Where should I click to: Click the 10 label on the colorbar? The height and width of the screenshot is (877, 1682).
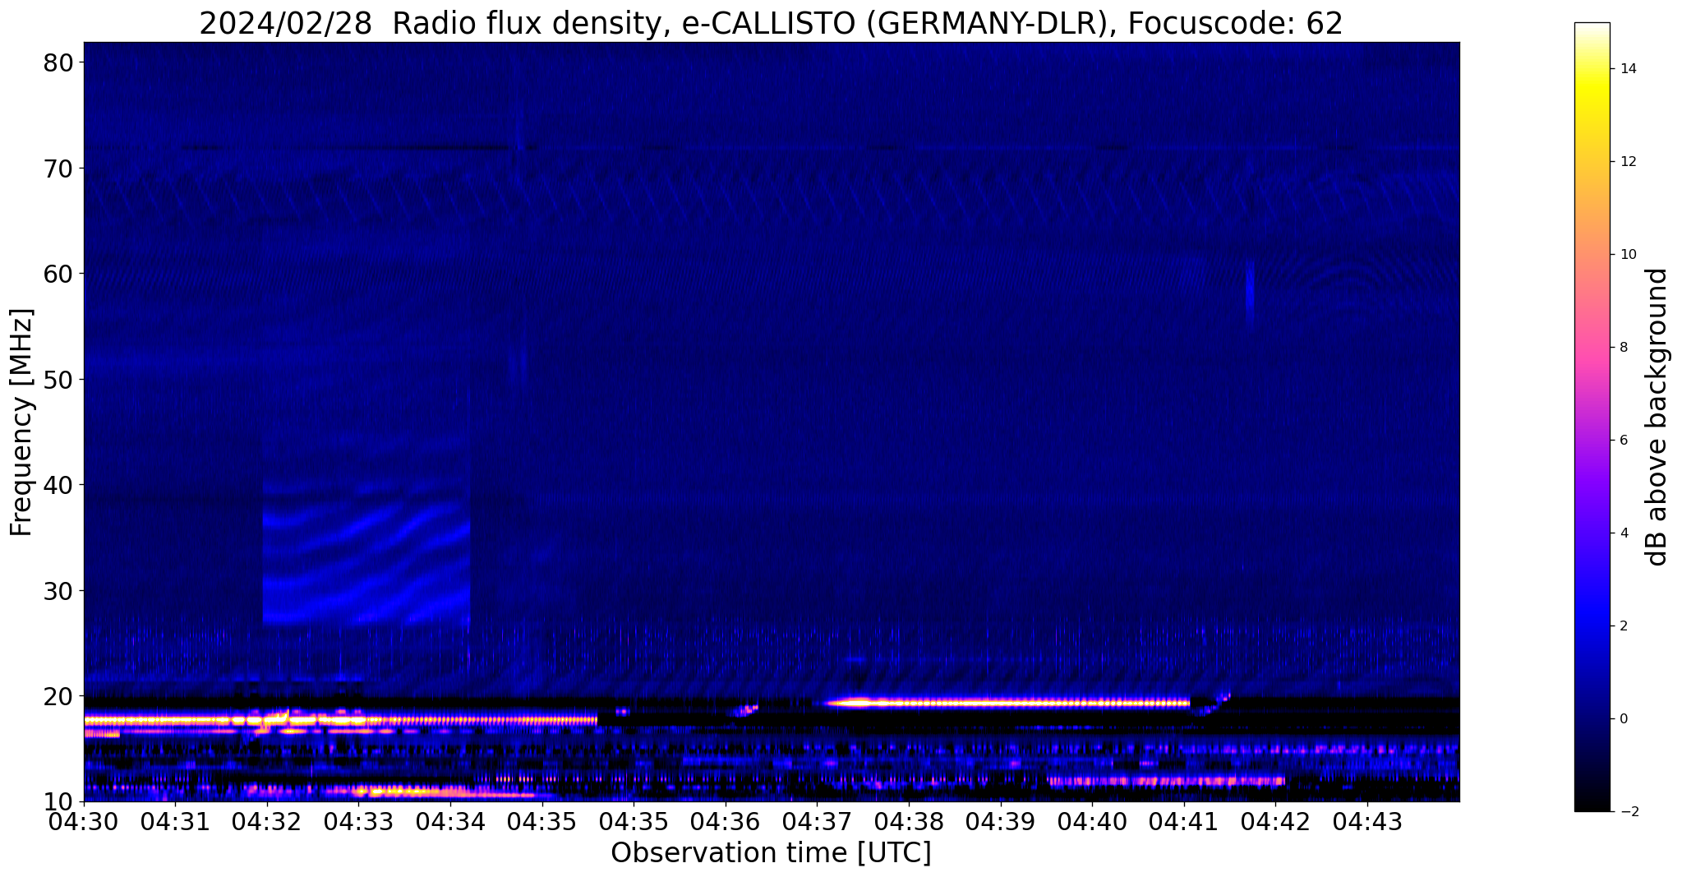[x=1627, y=255]
